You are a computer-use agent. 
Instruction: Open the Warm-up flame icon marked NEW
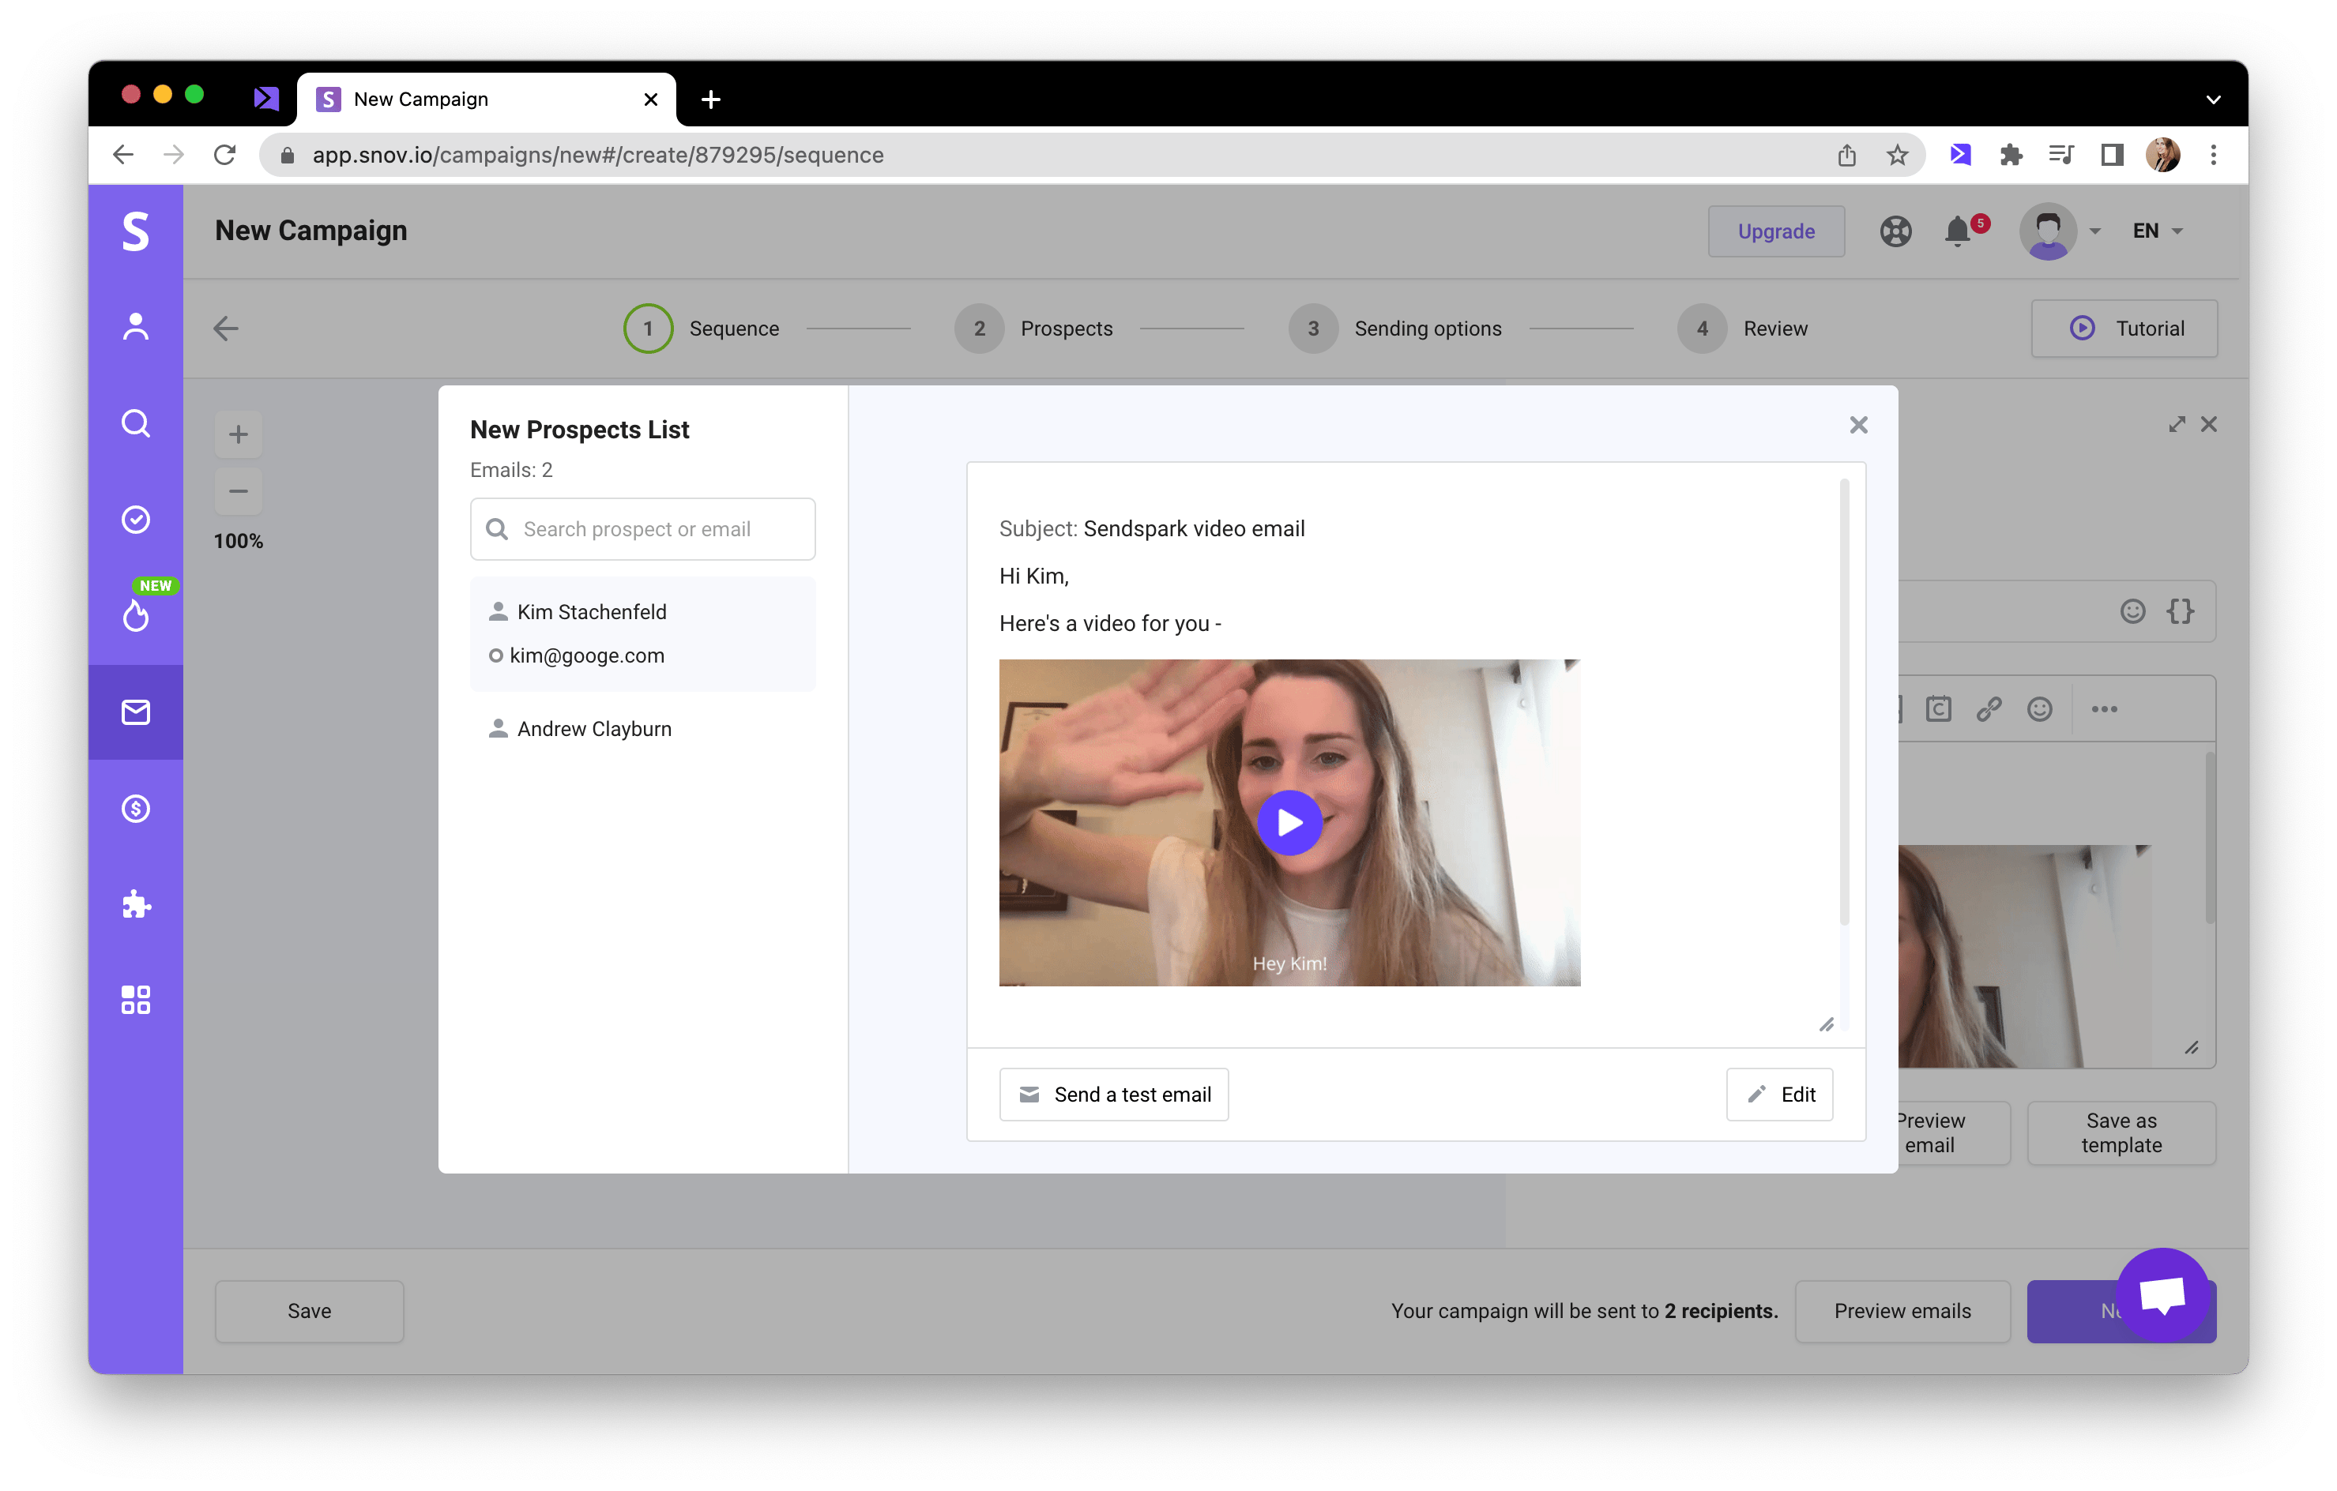136,614
